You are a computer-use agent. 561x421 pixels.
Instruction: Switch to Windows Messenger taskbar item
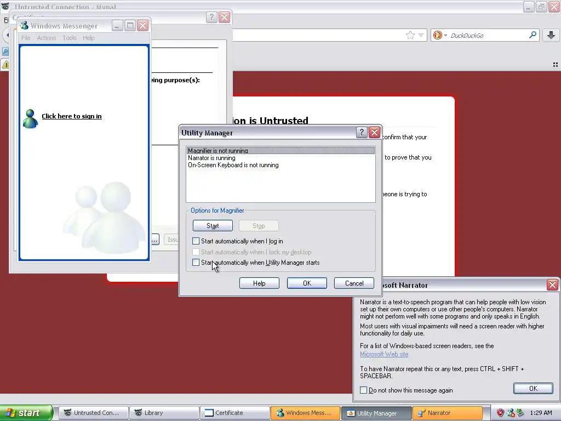[306, 413]
